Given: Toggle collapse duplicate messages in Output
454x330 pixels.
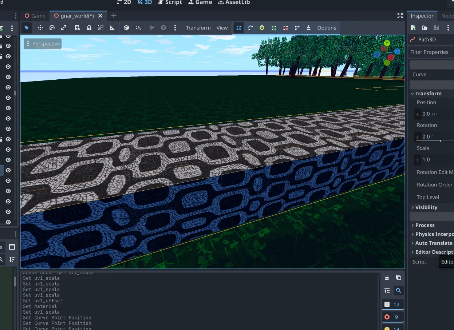Looking at the screenshot, I should coord(387,290).
